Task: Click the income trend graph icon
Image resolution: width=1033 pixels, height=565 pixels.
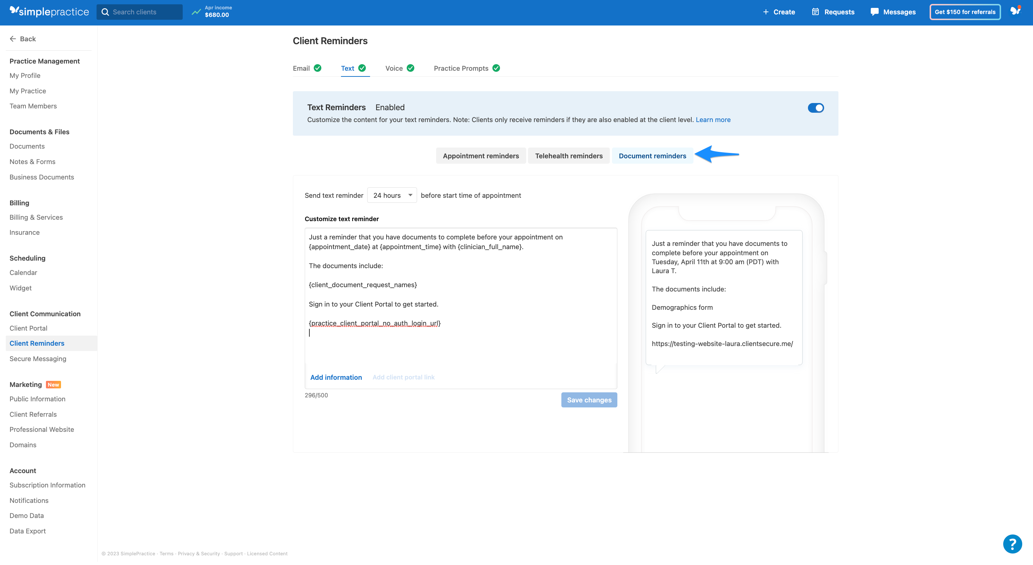Action: pos(196,11)
